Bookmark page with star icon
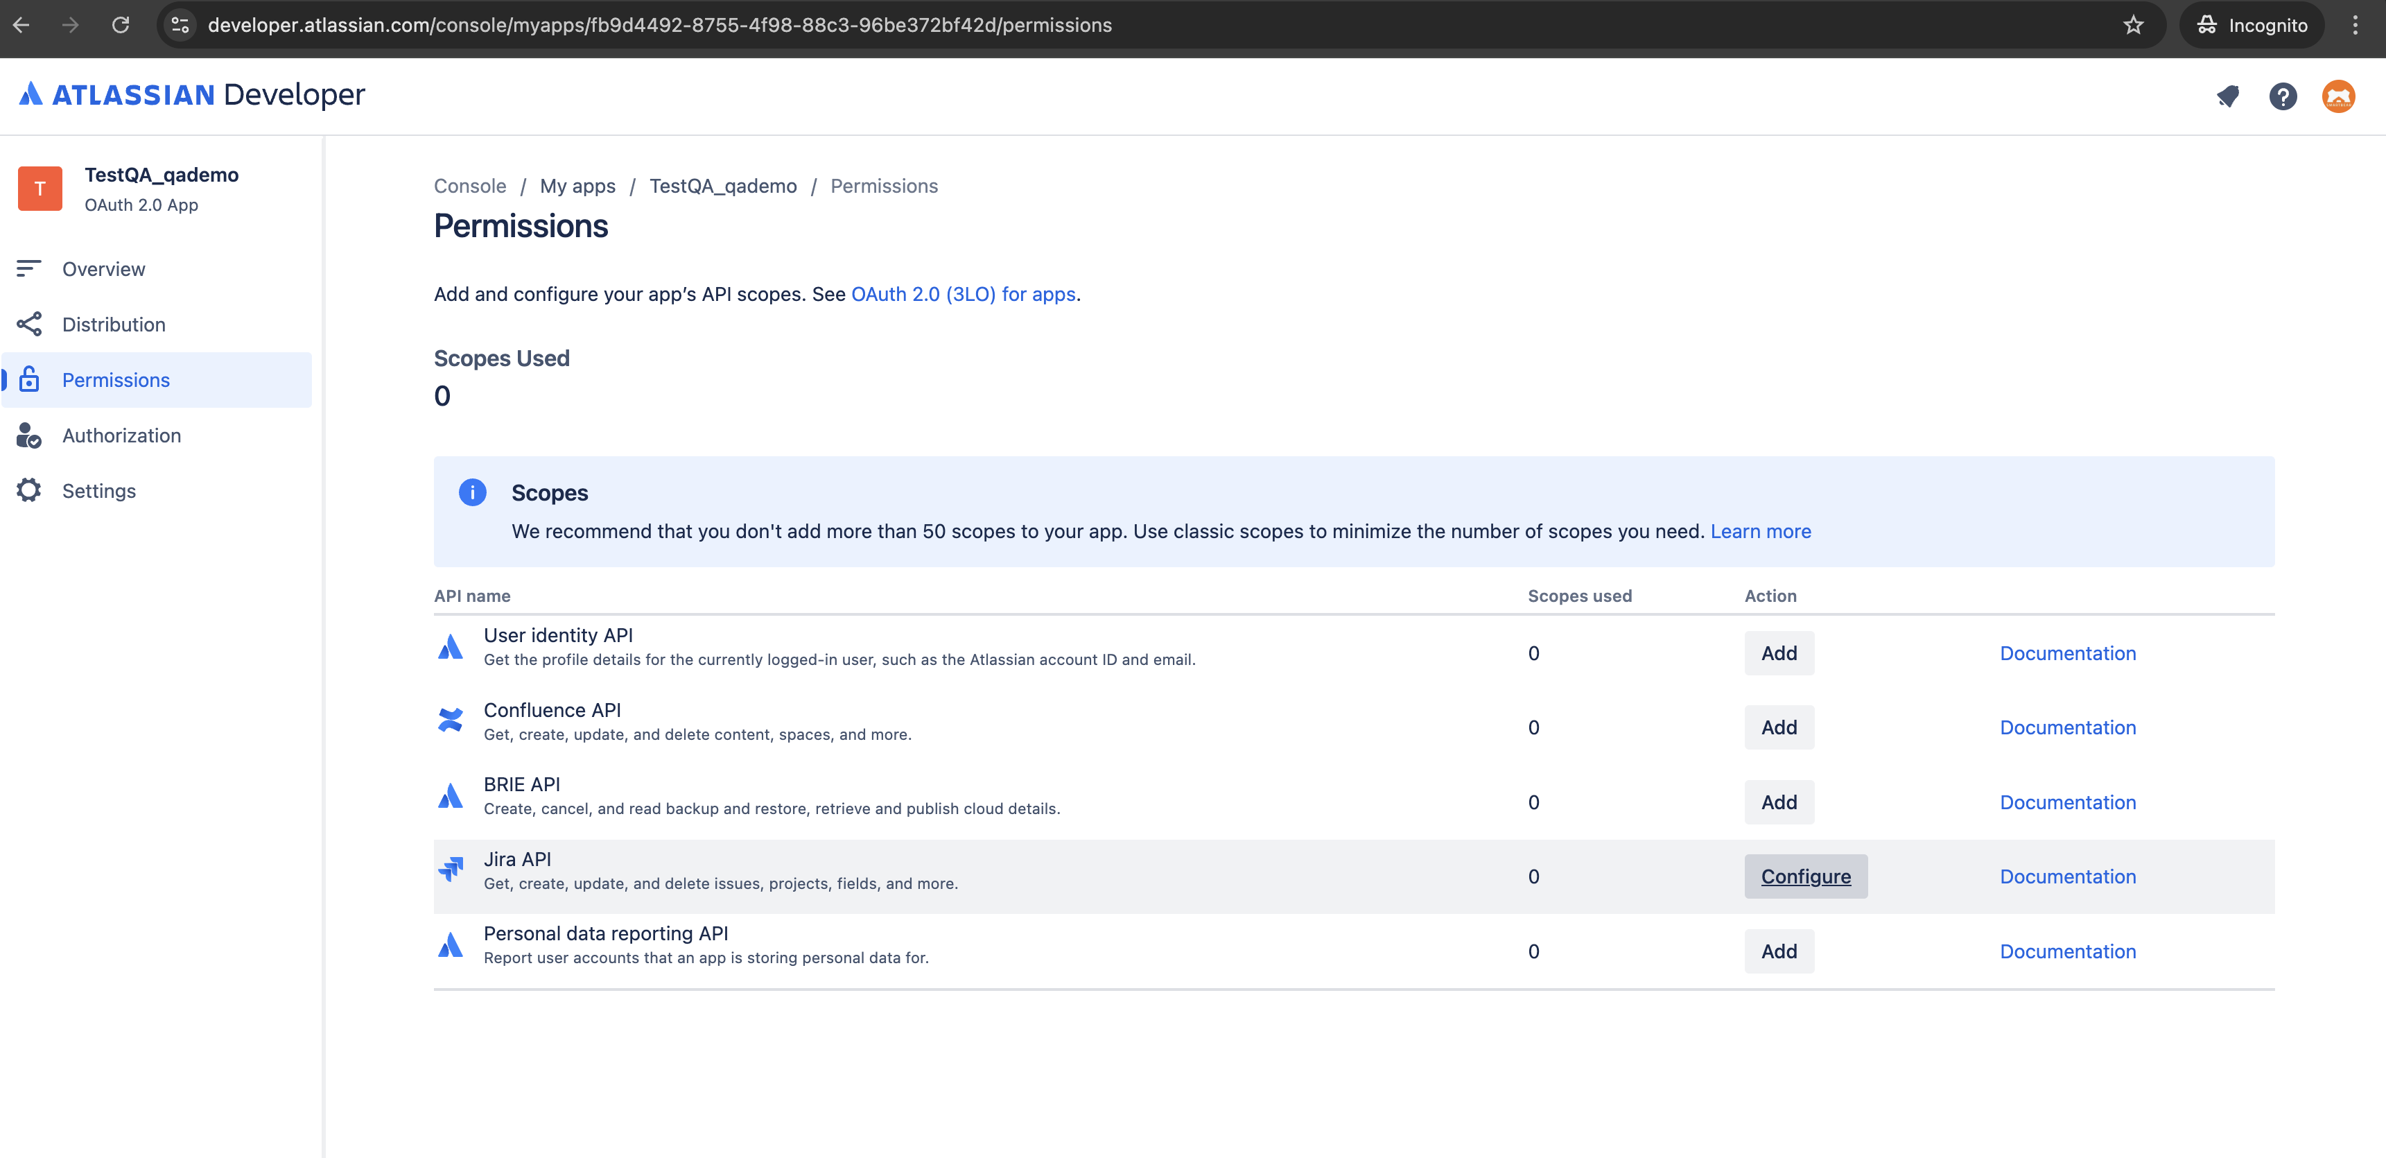The image size is (2386, 1158). (2133, 25)
